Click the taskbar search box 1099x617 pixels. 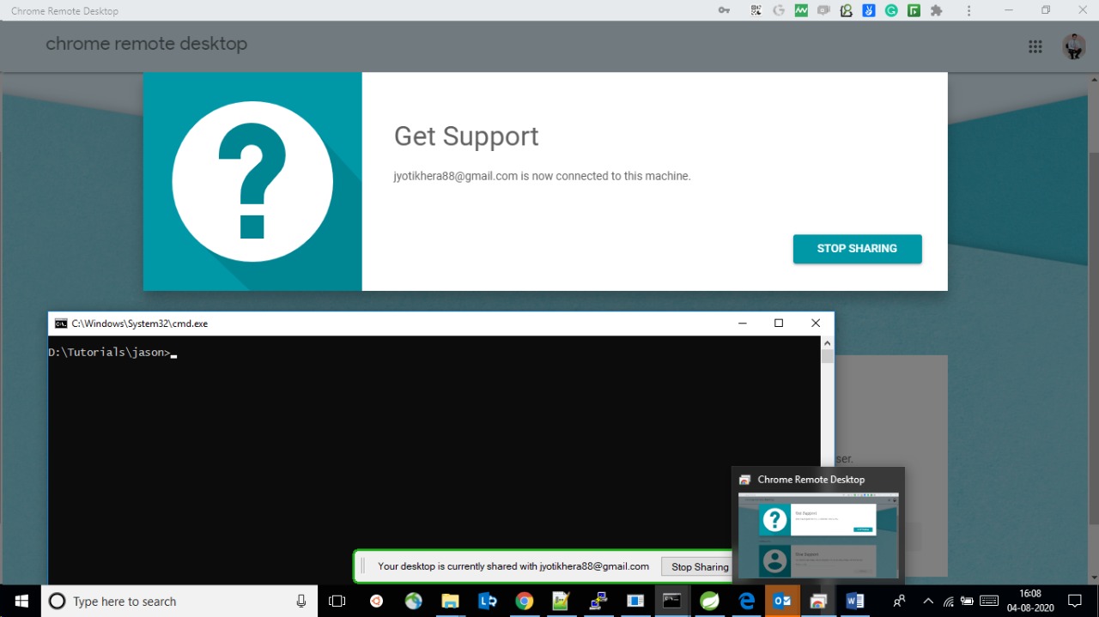coord(179,601)
